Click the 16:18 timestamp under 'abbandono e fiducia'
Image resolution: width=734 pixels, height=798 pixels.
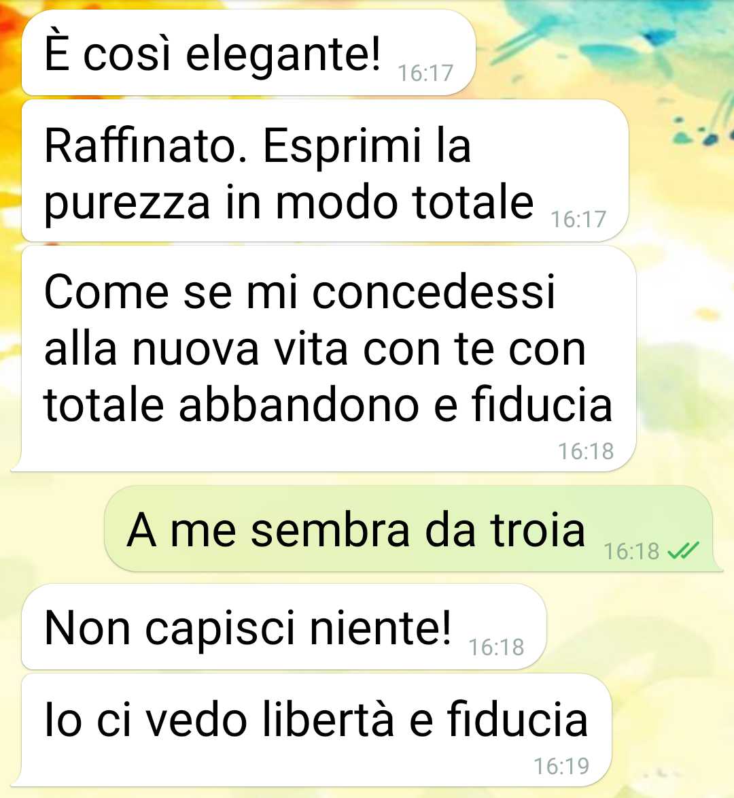(x=586, y=451)
